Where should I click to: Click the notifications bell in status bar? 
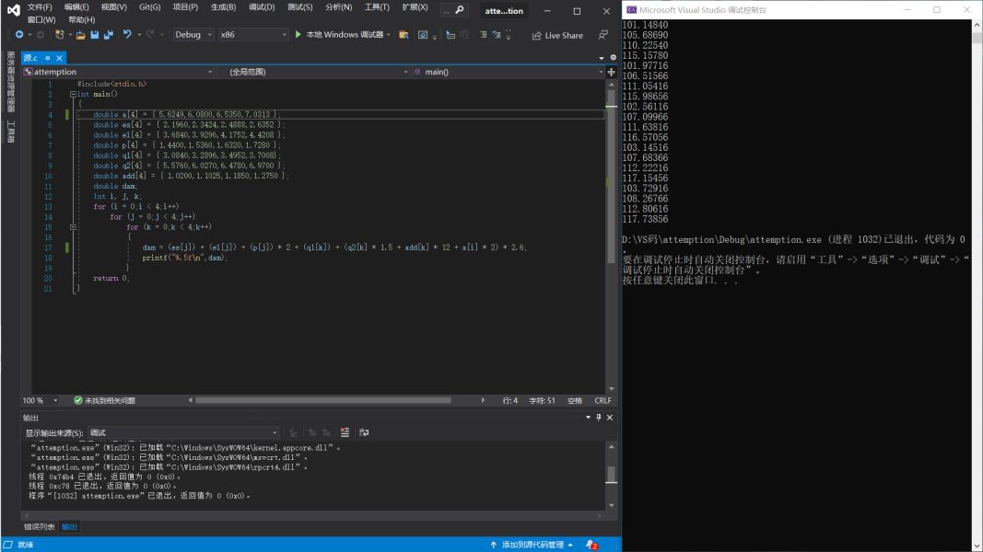point(591,546)
